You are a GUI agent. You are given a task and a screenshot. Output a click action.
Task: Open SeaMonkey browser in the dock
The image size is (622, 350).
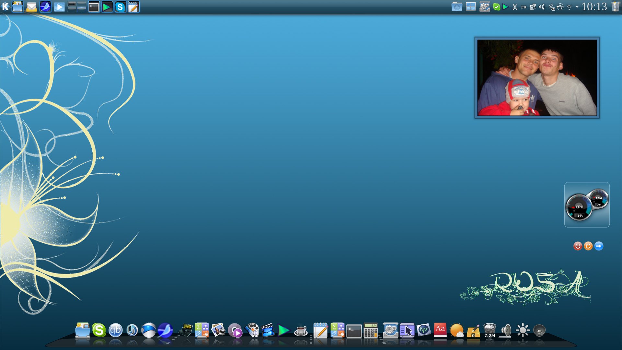165,330
